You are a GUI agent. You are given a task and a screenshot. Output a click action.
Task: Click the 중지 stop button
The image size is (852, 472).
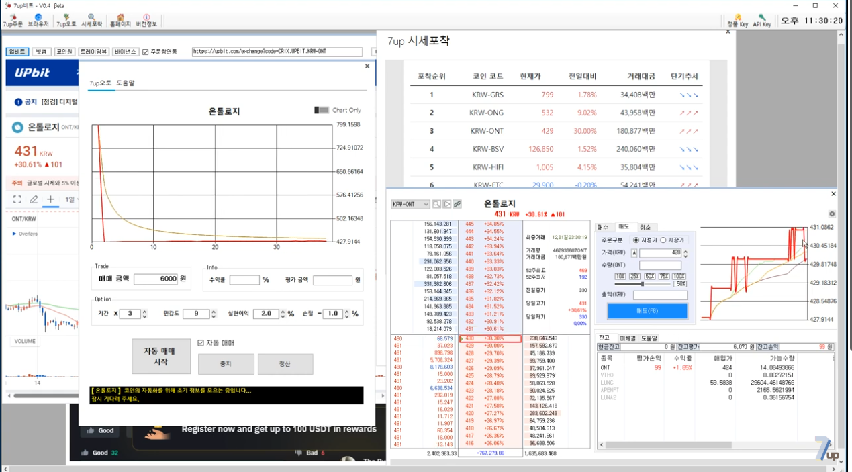pos(226,364)
